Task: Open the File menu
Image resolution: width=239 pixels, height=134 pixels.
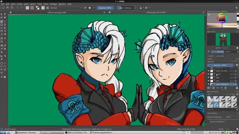Action: pyautogui.click(x=3, y=4)
